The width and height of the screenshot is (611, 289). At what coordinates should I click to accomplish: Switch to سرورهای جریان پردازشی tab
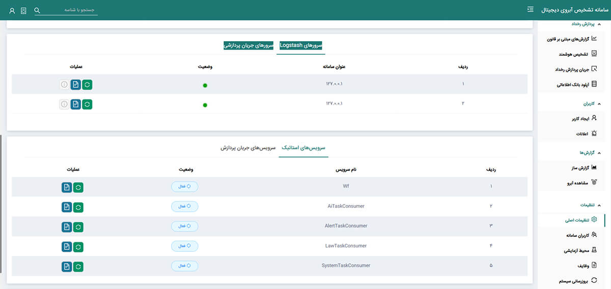click(x=248, y=46)
